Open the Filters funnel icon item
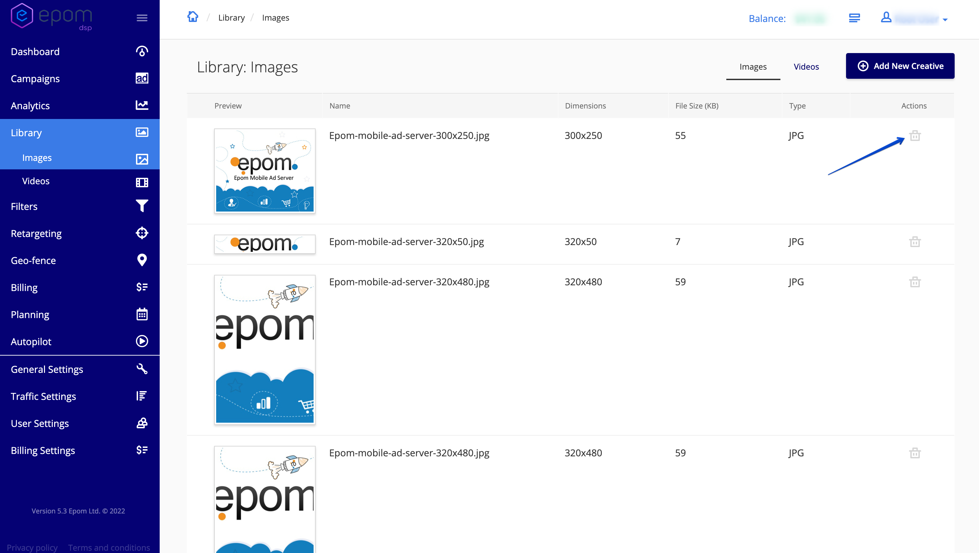 pyautogui.click(x=142, y=206)
